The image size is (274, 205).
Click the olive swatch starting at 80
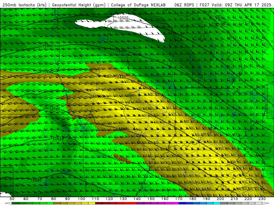[57, 203]
